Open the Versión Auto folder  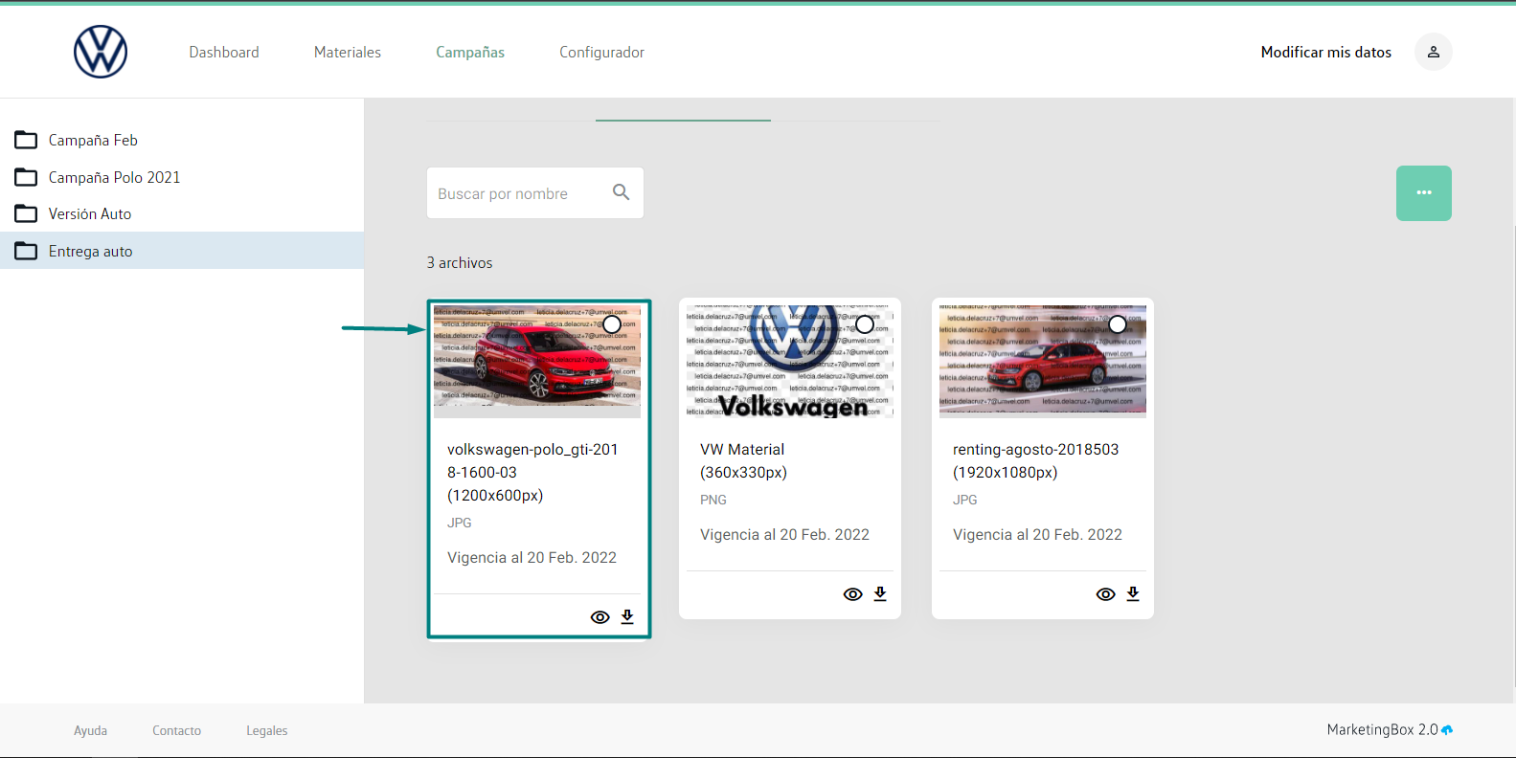[182, 213]
